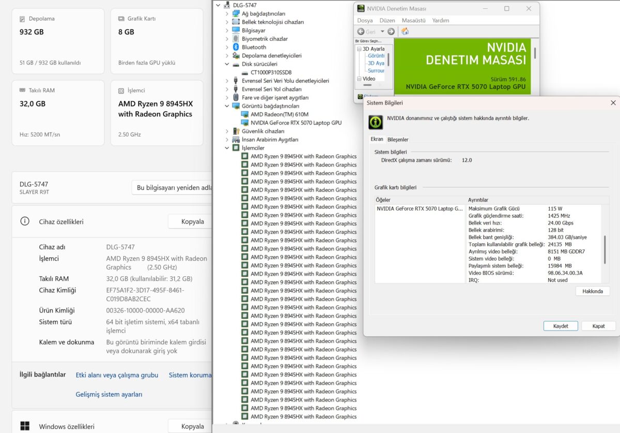The width and height of the screenshot is (620, 433).
Task: Open the Dosya menu
Action: pyautogui.click(x=365, y=21)
